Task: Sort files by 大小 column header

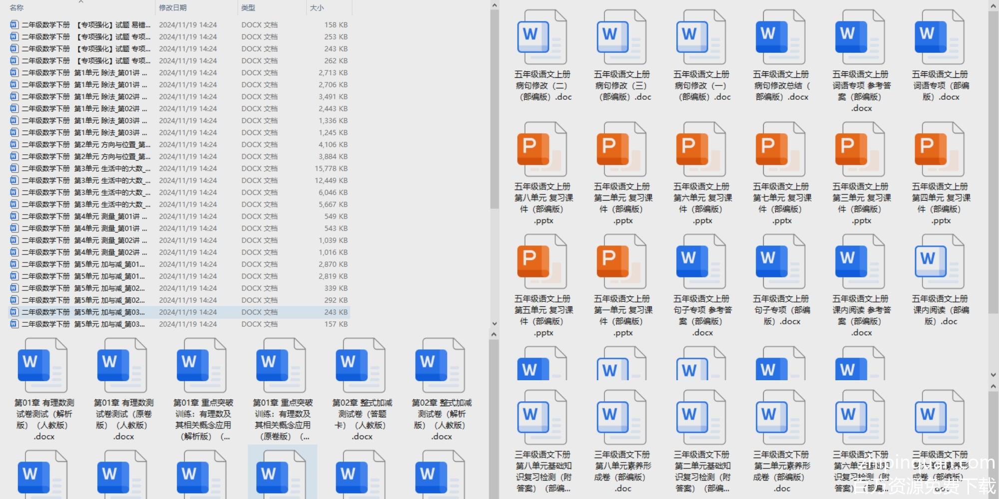Action: [317, 8]
